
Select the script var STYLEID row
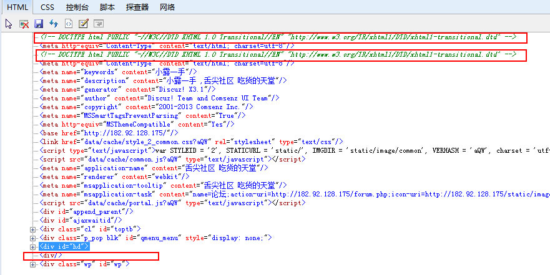(x=295, y=151)
